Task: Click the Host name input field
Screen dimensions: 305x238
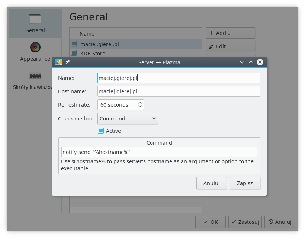Action: pos(179,91)
